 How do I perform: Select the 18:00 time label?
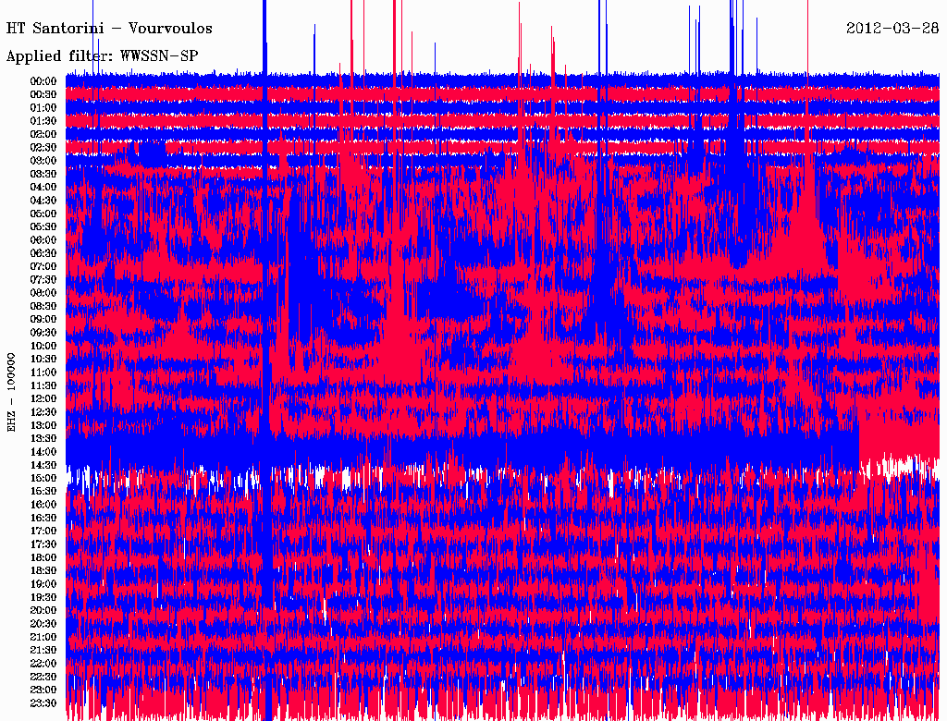coord(43,558)
